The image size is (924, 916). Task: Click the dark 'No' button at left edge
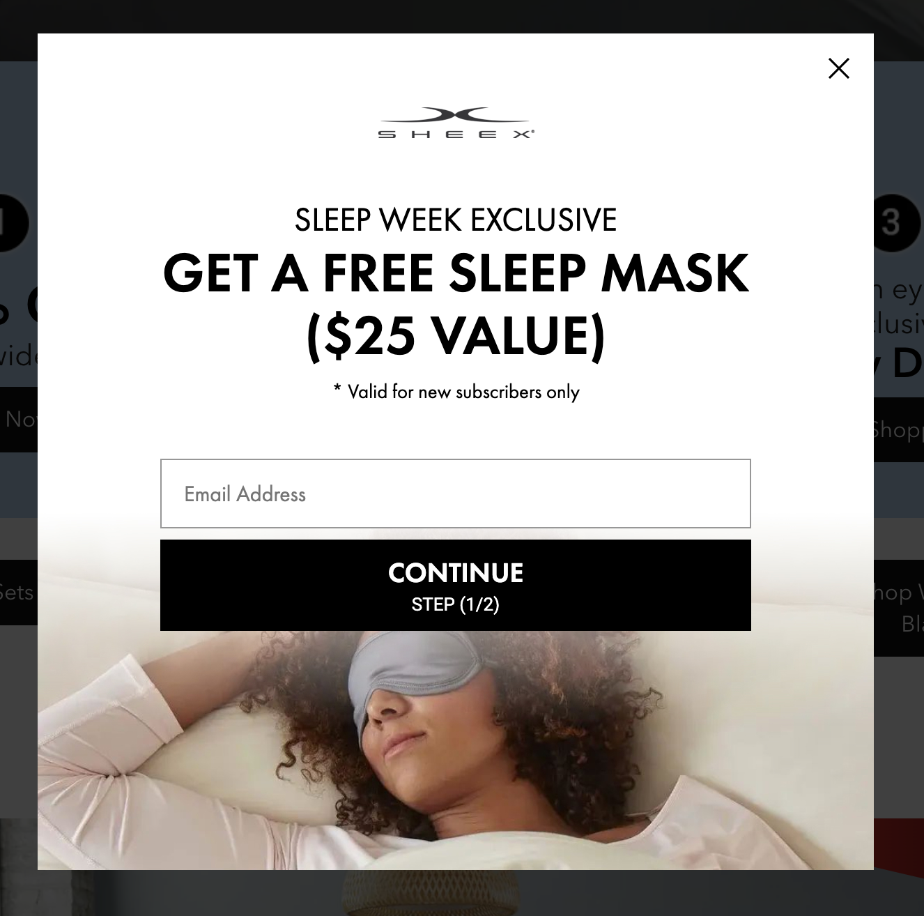pos(19,419)
